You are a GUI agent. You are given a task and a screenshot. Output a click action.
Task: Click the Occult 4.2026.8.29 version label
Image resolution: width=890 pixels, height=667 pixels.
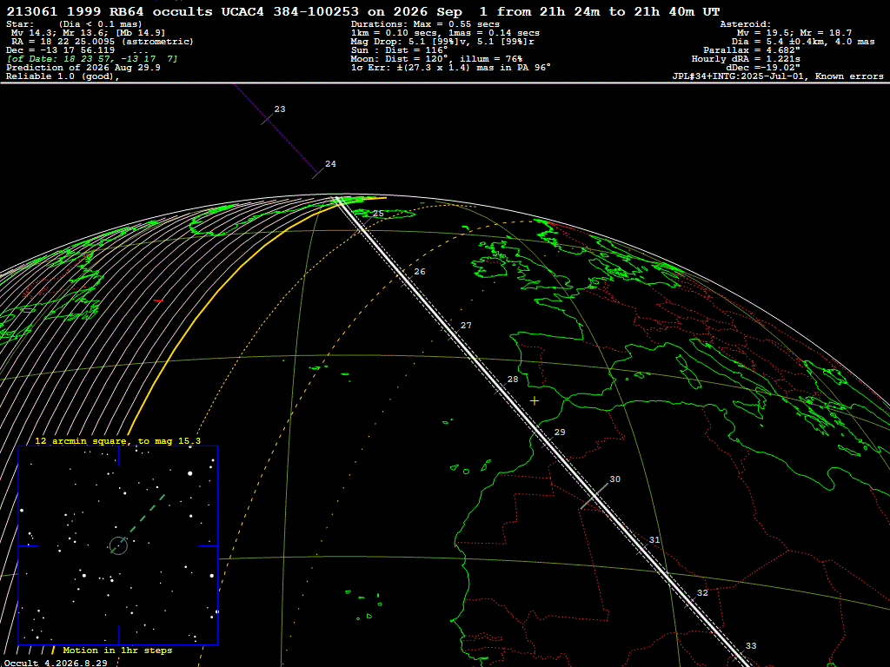pos(56,663)
